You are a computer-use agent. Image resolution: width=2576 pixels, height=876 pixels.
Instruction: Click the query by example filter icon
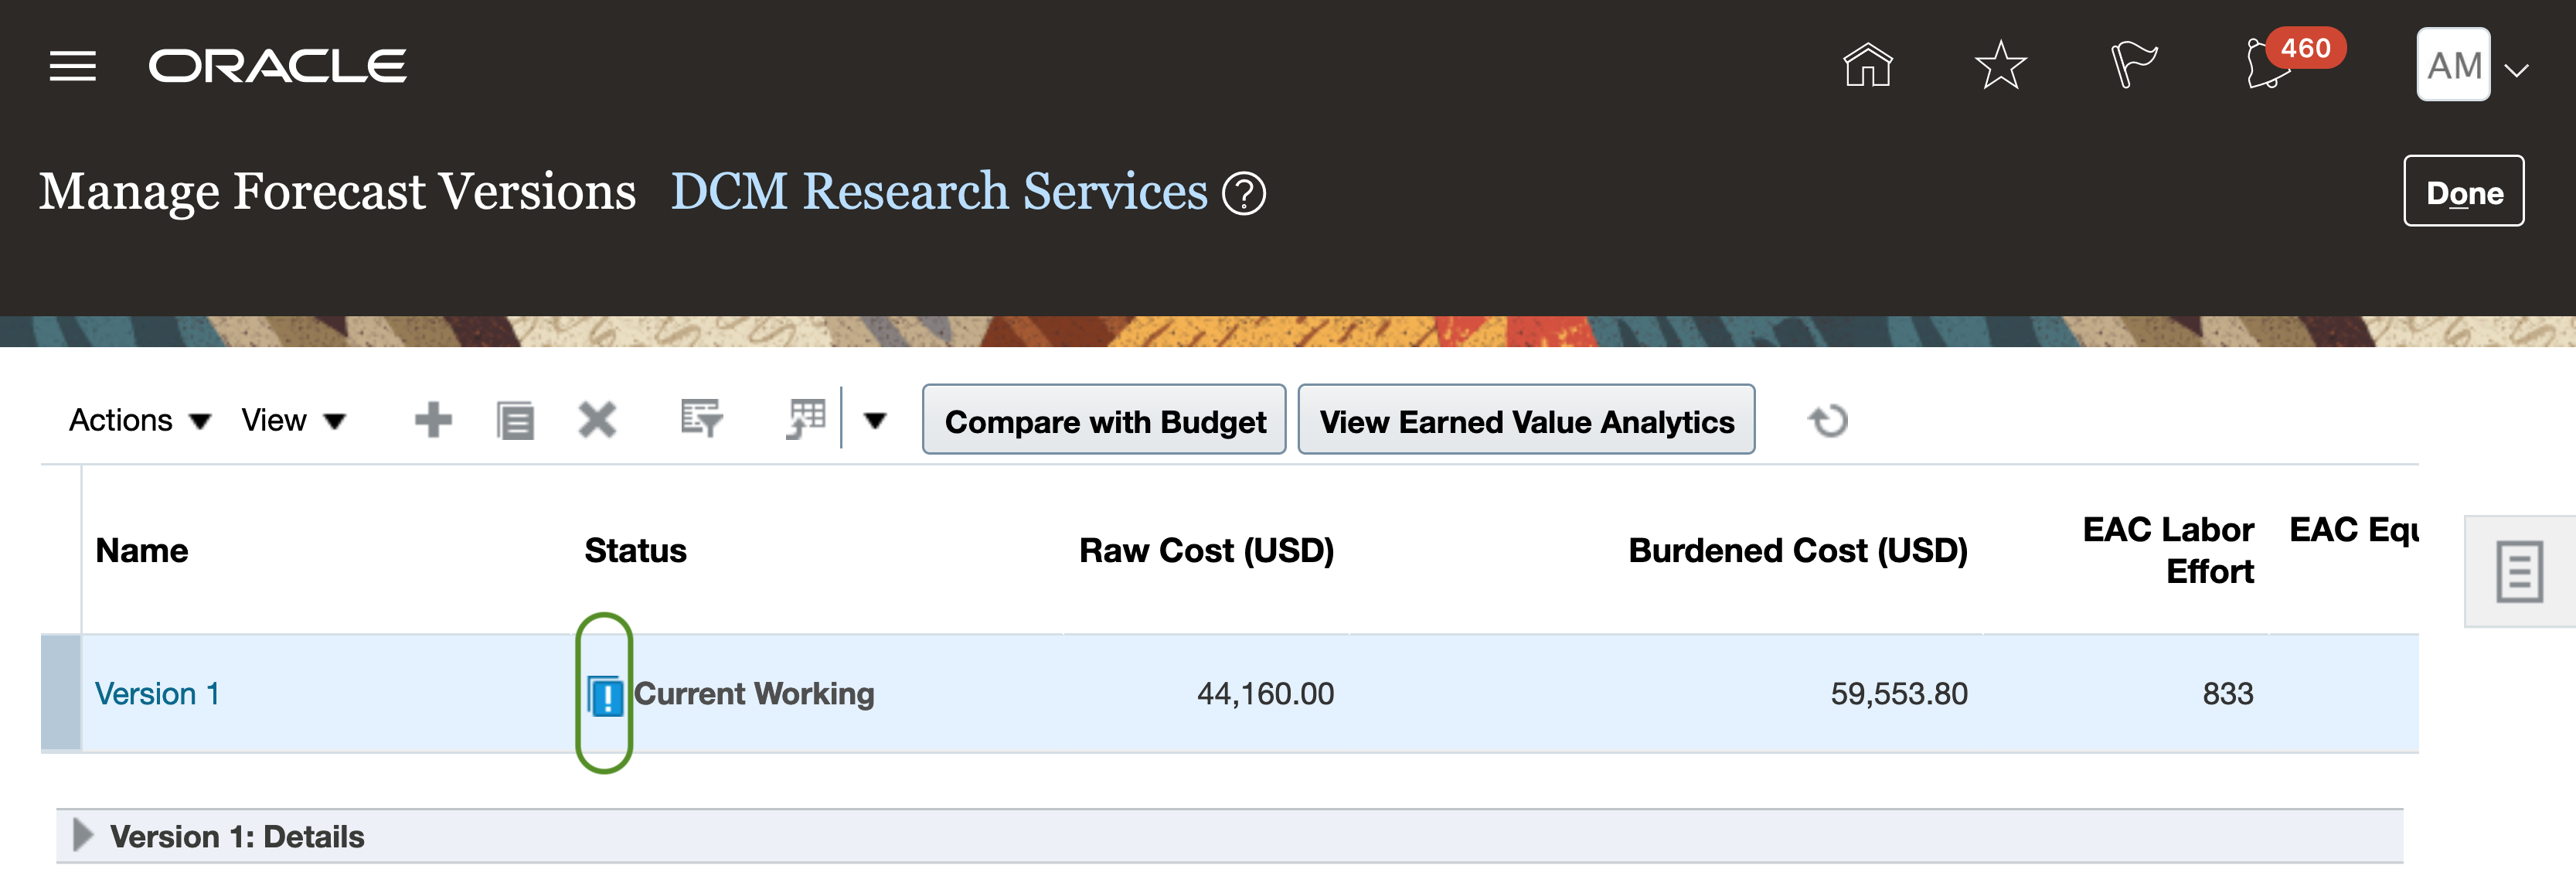tap(701, 420)
